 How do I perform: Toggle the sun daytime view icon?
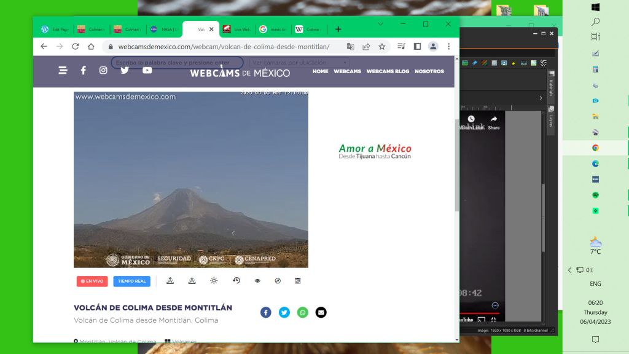point(214,281)
